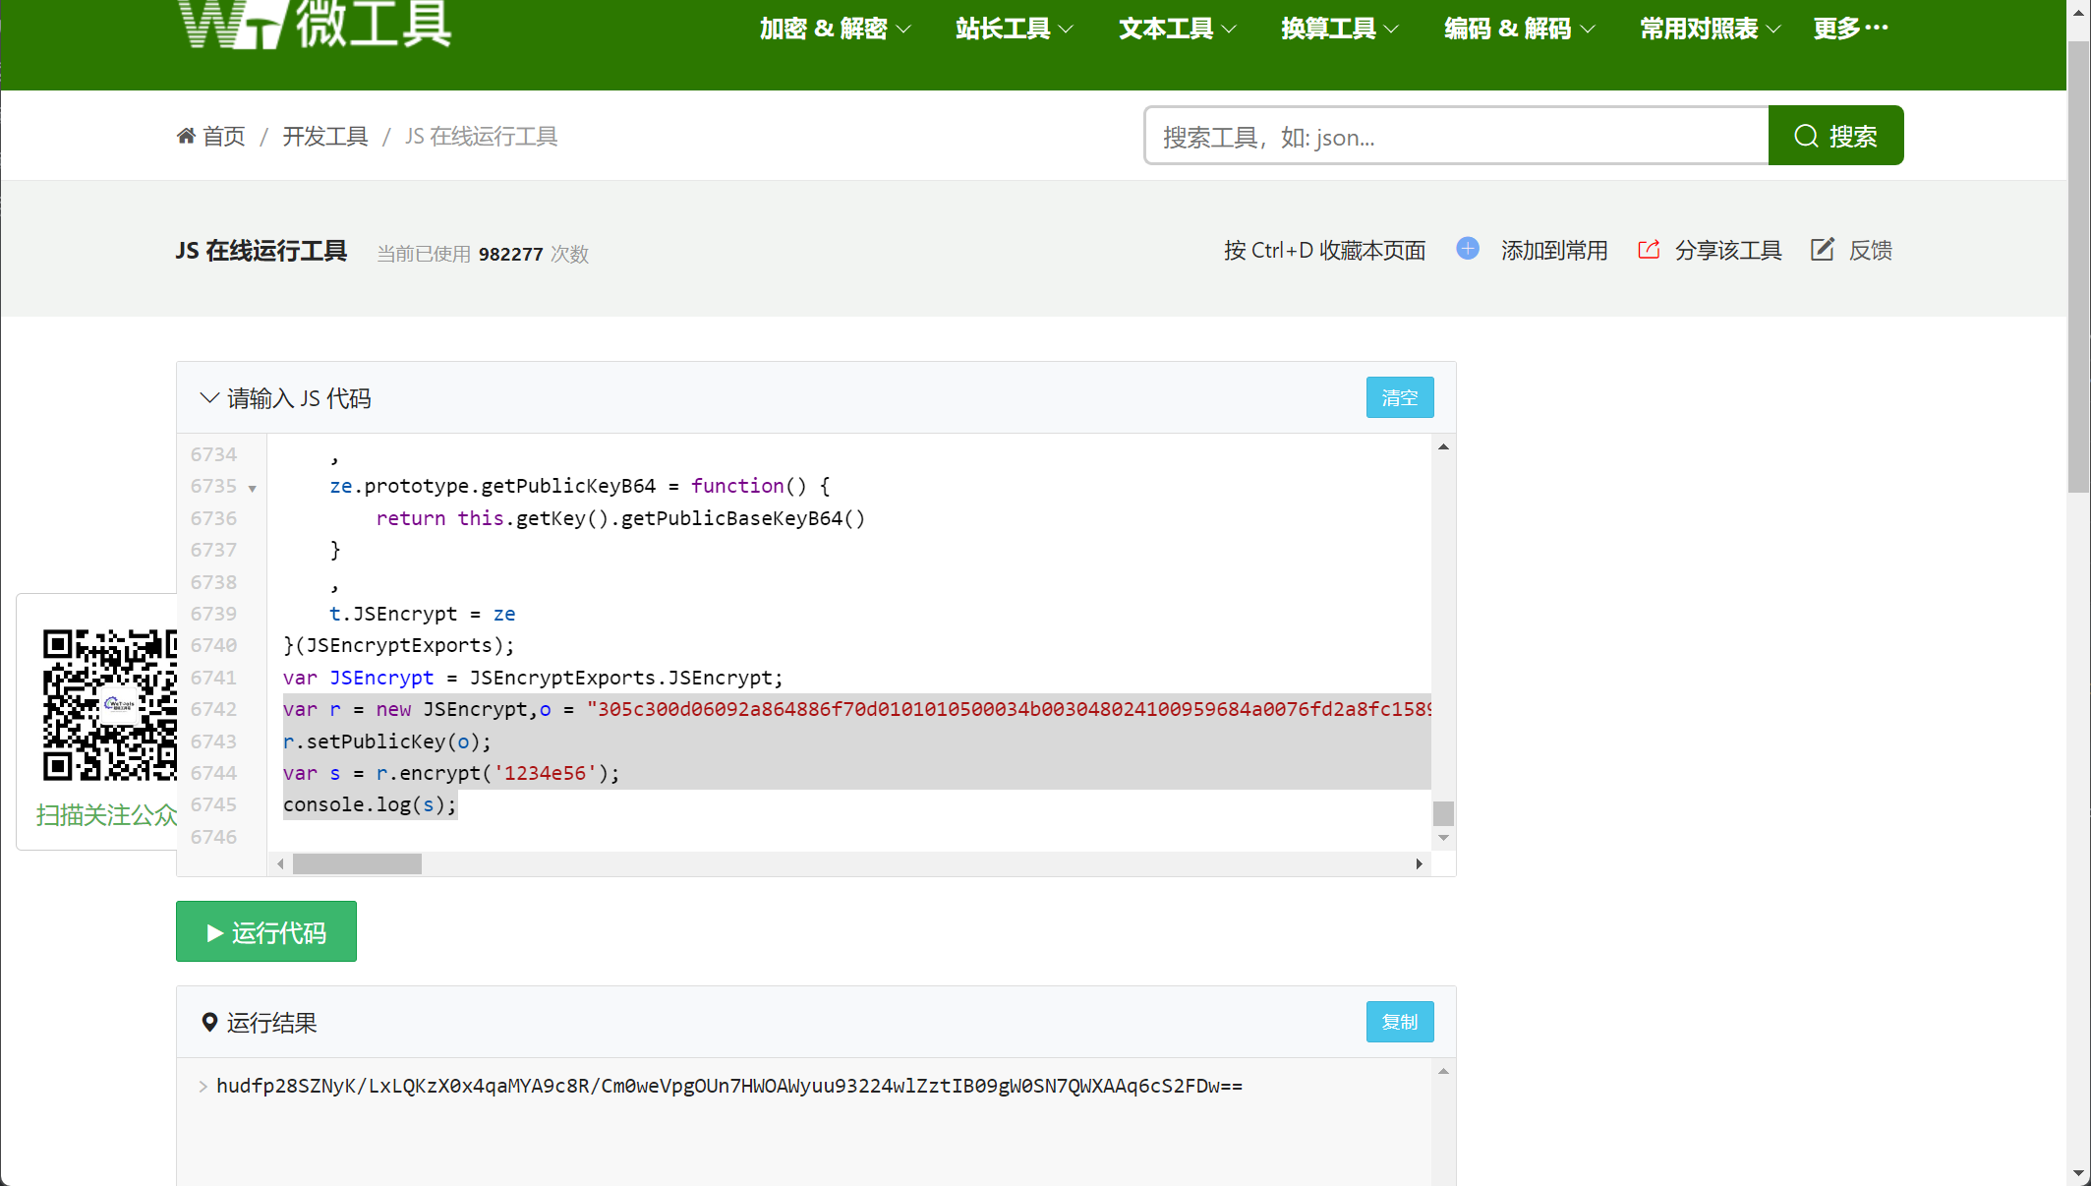This screenshot has width=2091, height=1186.
Task: Click the horizontal scroll right arrow
Action: coord(1419,863)
